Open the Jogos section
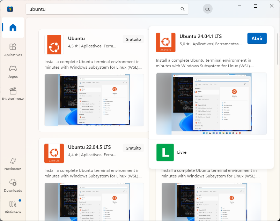The height and width of the screenshot is (221, 280). pos(13,71)
